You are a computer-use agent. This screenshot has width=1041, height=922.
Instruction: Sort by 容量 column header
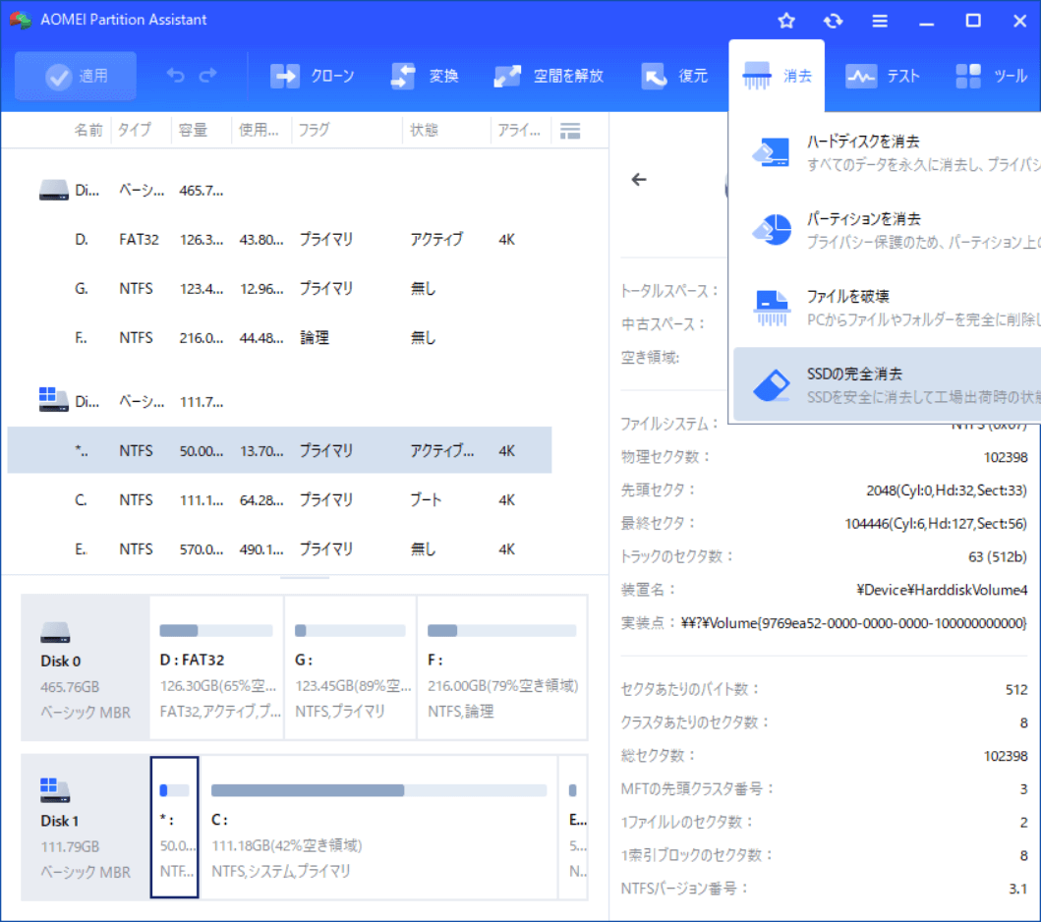point(194,130)
